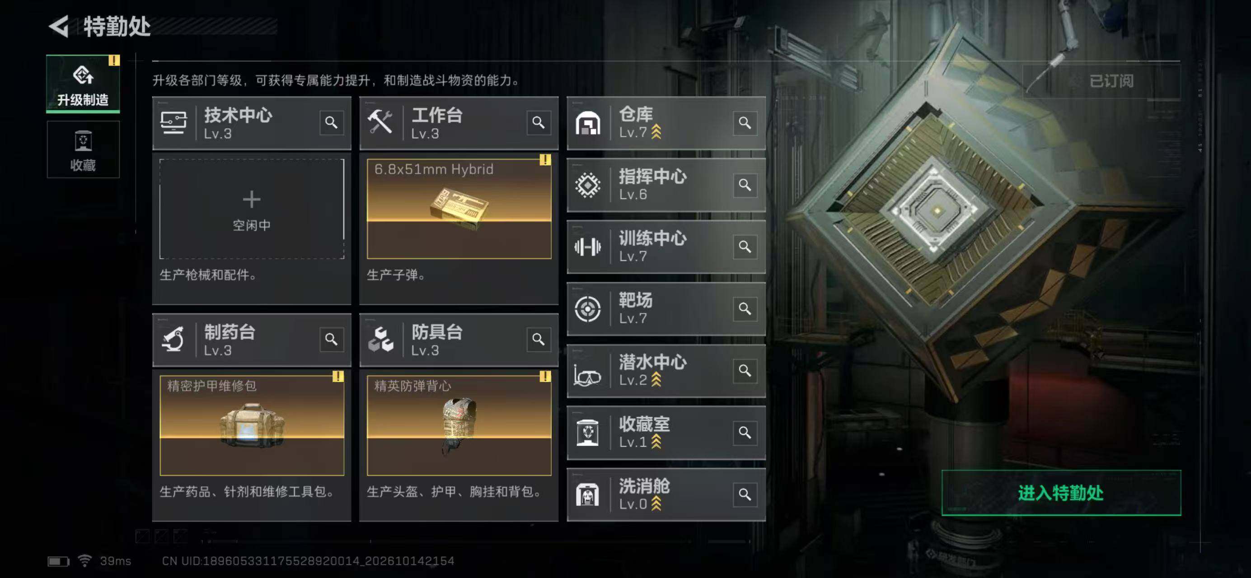The image size is (1251, 578).
Task: Inspect 洗消舱 using the magnifier icon
Action: 745,494
